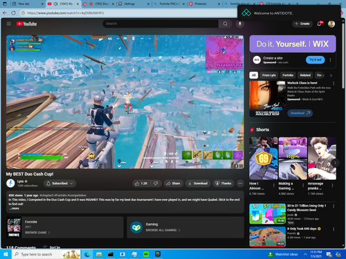
Task: Click the search magnifier button
Action: click(225, 23)
